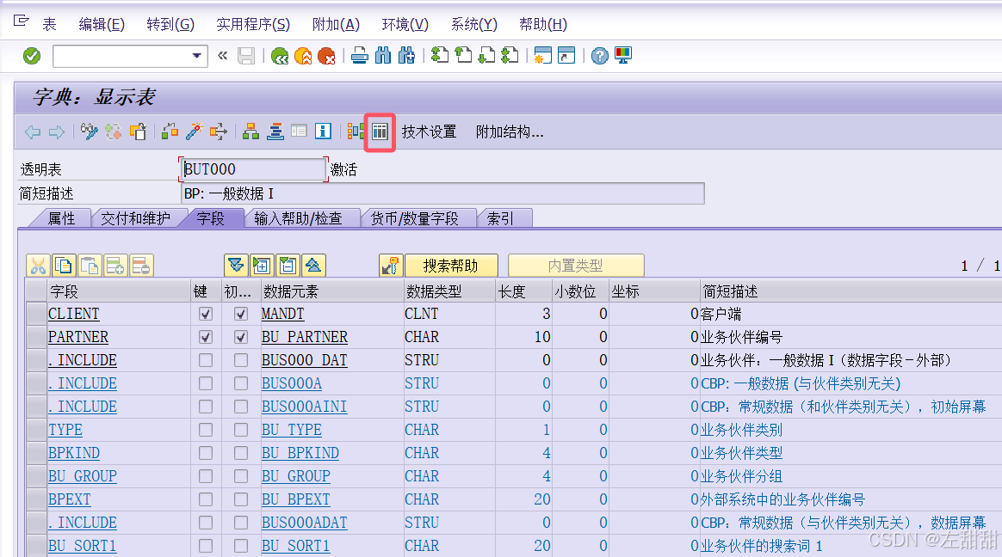Click the table Contents icon

click(x=380, y=132)
